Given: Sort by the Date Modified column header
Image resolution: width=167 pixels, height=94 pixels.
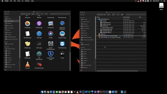Looking at the screenshot, I should pos(126,17).
